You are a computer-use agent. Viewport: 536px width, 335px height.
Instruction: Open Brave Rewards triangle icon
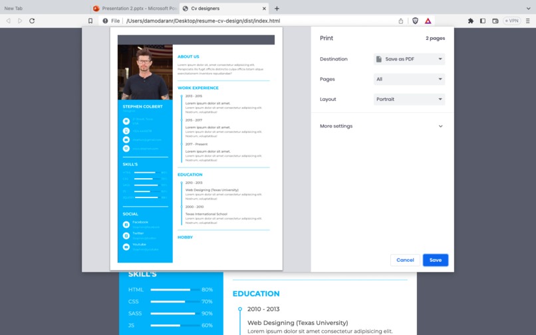428,21
